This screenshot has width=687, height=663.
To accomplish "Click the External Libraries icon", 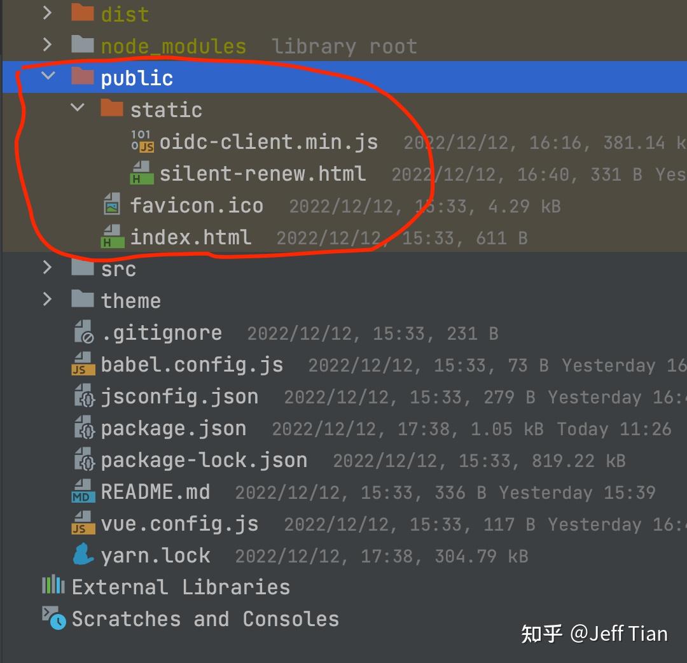I will click(53, 586).
